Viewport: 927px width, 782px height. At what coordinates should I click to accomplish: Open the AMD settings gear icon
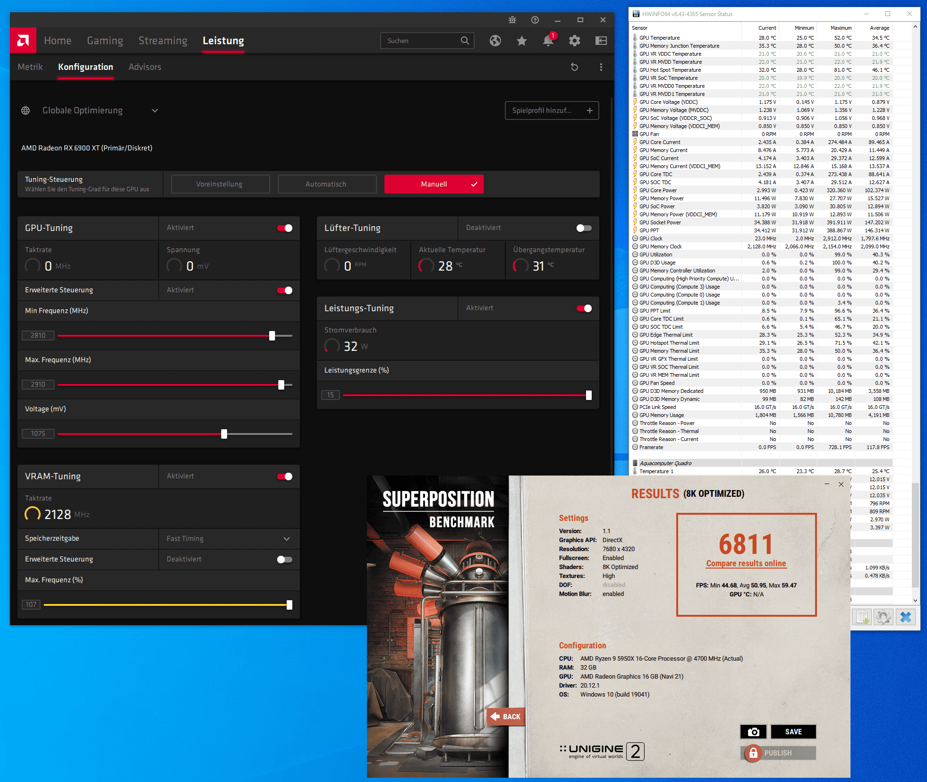click(575, 41)
